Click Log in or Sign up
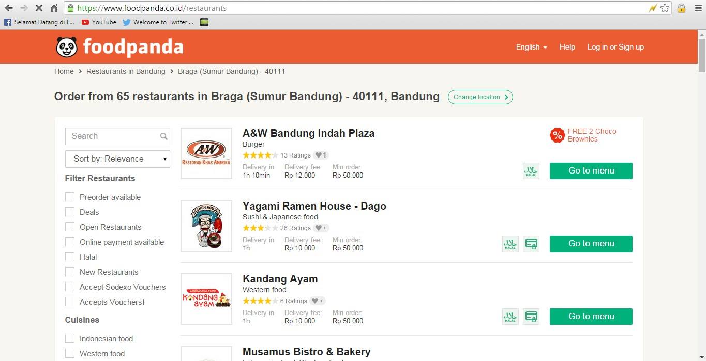 pyautogui.click(x=615, y=47)
